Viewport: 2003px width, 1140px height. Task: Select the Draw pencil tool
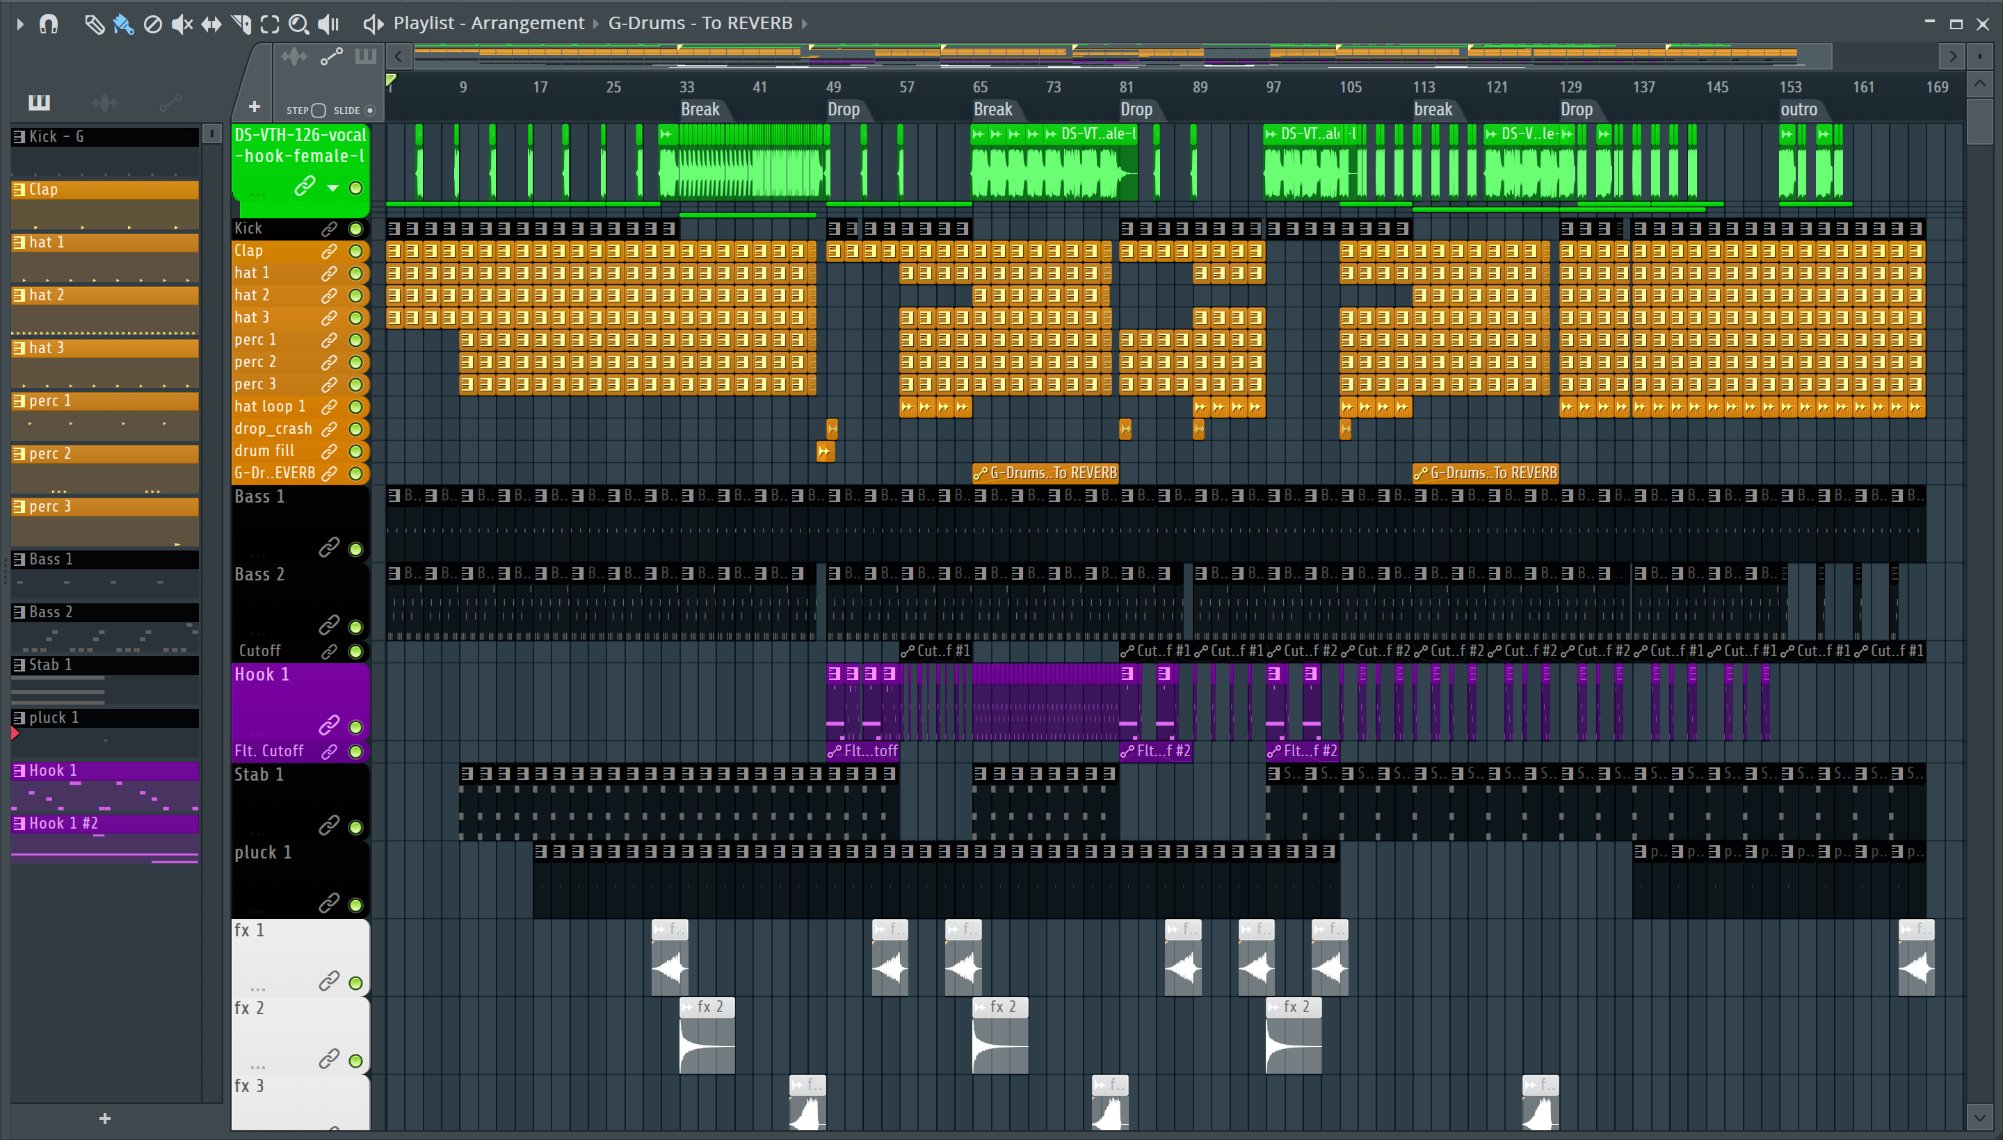[x=94, y=24]
